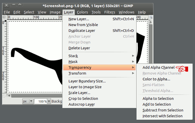Click zoom-on-resize icon at top right of canvas

(x=151, y=17)
